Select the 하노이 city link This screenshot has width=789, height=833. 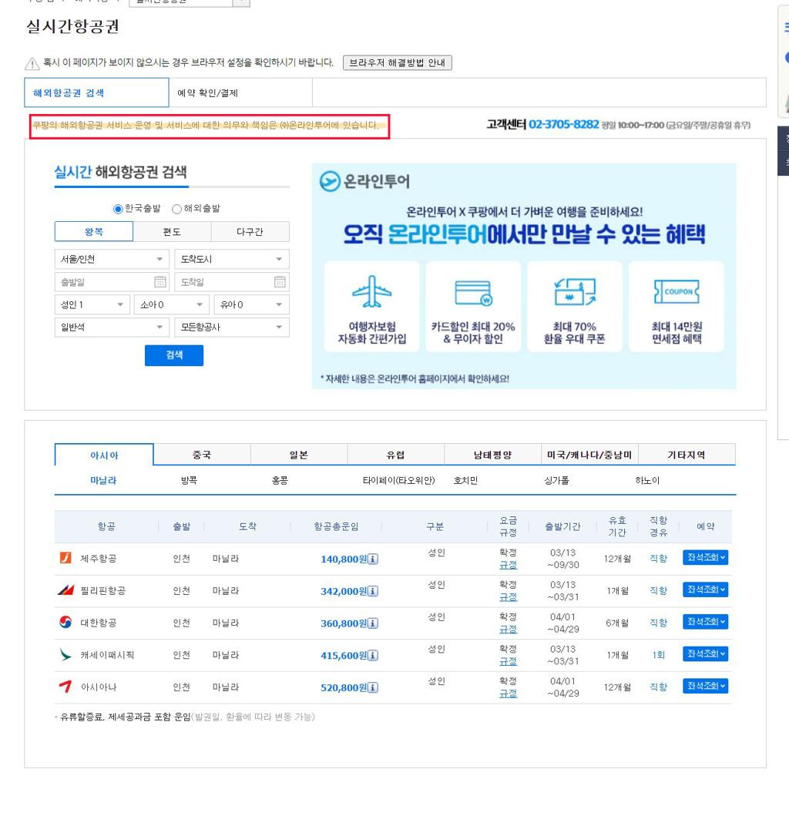[x=647, y=480]
